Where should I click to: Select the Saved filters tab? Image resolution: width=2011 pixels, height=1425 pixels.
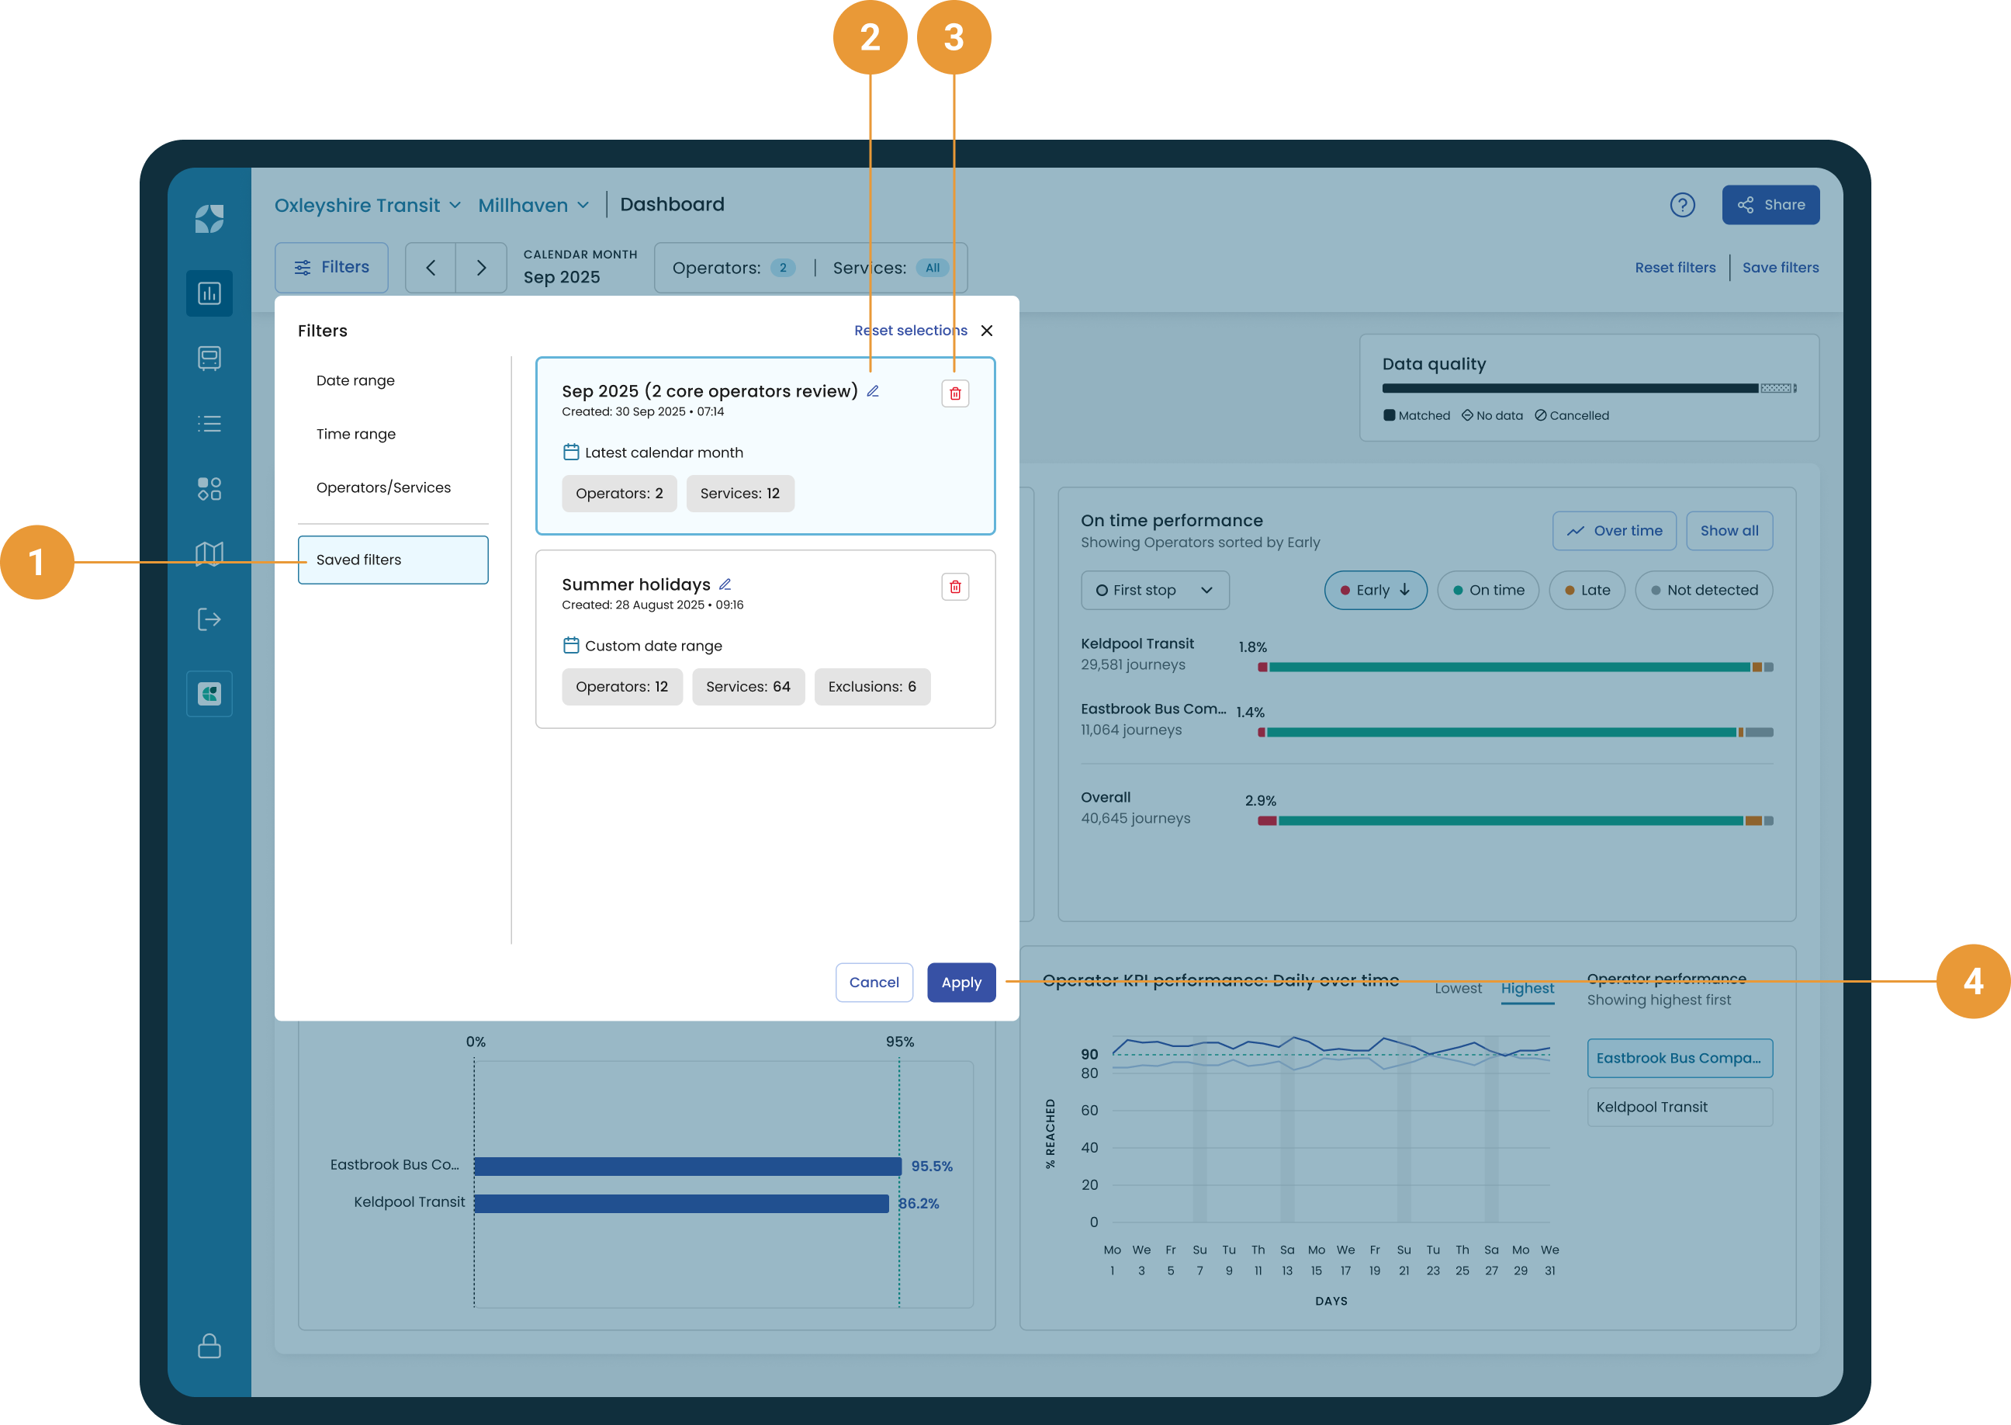pos(393,560)
